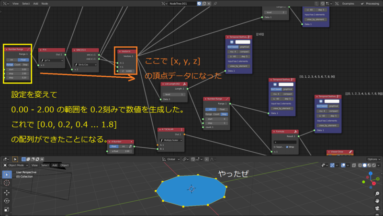Click Z 0.000 field in Vector in node
383x216 pixels.
point(127,71)
